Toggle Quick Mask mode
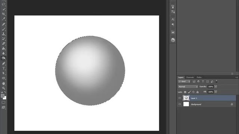The image size is (239, 134). pyautogui.click(x=3, y=102)
